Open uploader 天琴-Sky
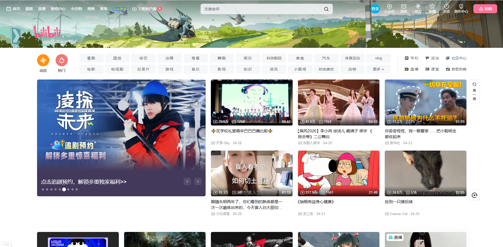 [x=223, y=143]
